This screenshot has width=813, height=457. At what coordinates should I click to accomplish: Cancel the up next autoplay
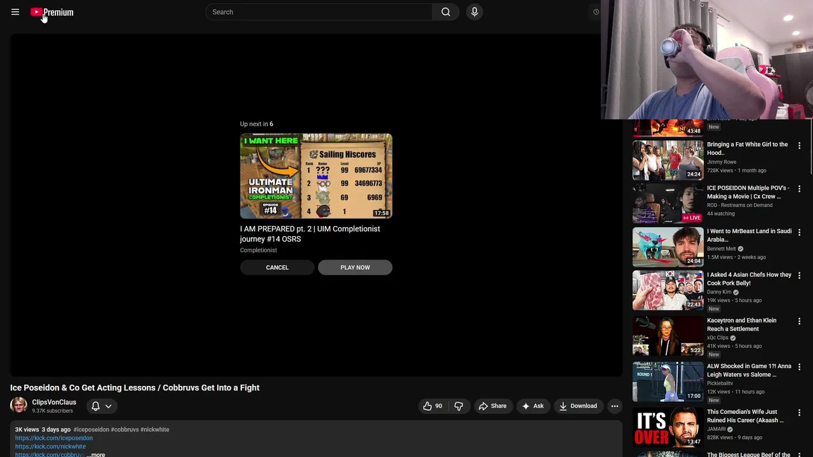pyautogui.click(x=277, y=267)
